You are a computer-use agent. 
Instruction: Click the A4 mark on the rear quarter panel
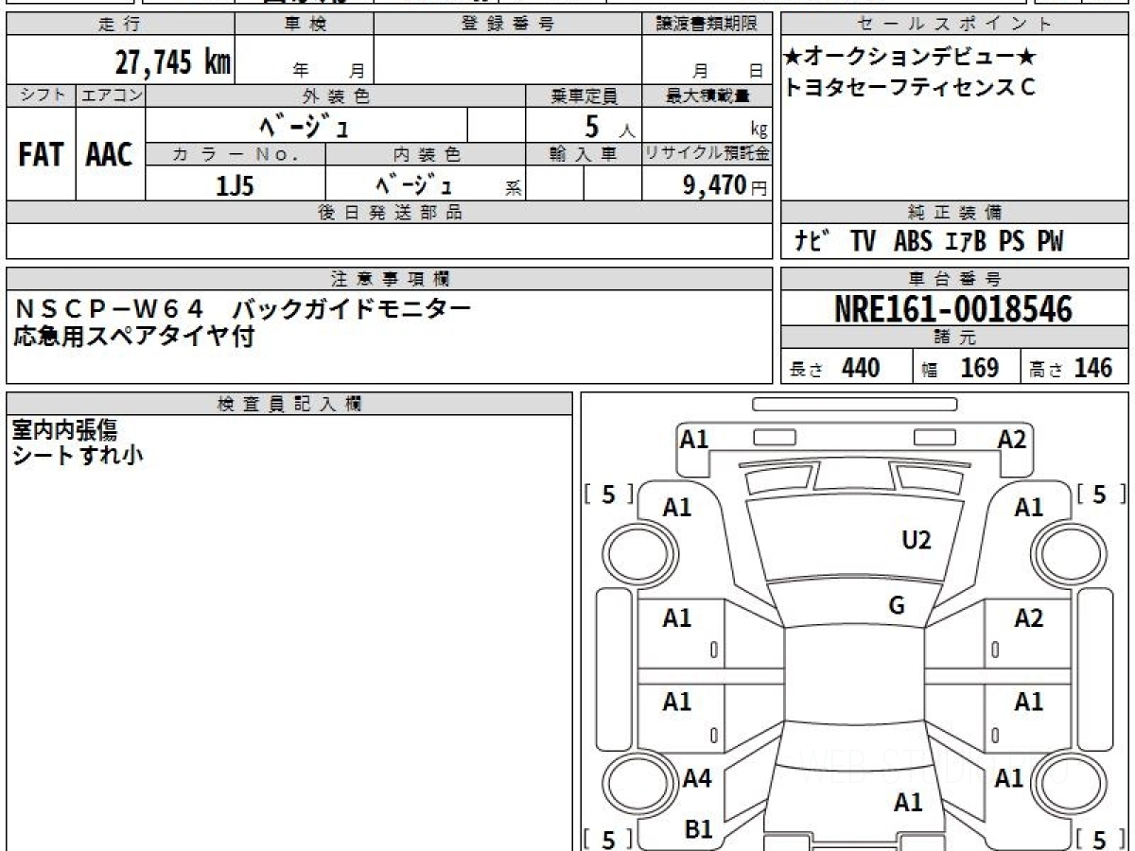pos(697,779)
